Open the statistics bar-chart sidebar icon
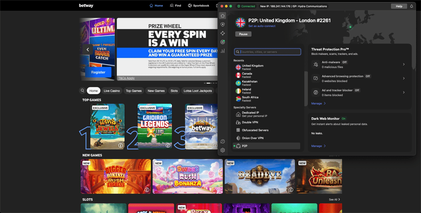Screen dimensions: 421x213 [222, 51]
